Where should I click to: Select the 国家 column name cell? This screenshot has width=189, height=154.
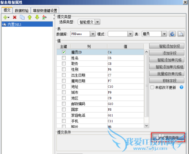[89, 110]
